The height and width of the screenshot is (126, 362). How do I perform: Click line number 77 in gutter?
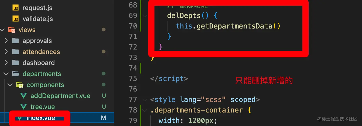[132, 99]
